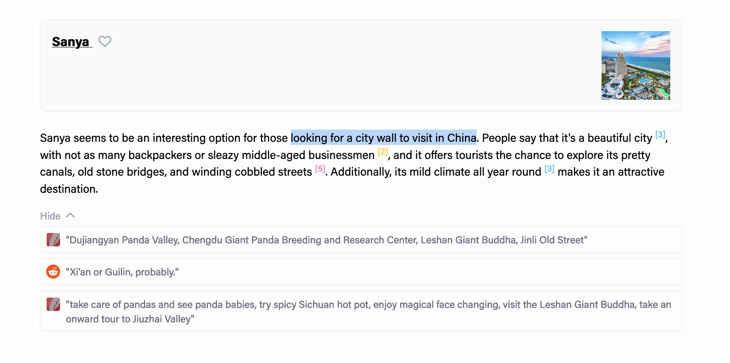Collapse sources with the up chevron
This screenshot has height=363, width=730.
[71, 215]
